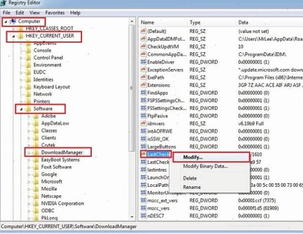Click the Extensions string icon
Screen dimensions: 303x234
[143, 85]
